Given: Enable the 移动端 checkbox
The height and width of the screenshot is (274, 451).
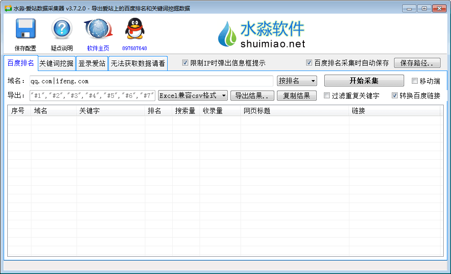Looking at the screenshot, I should click(x=415, y=81).
